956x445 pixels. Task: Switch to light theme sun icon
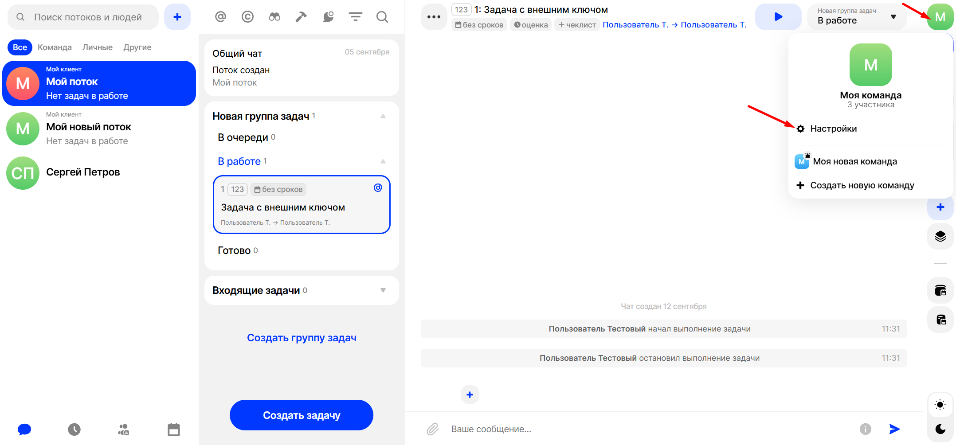click(x=940, y=405)
